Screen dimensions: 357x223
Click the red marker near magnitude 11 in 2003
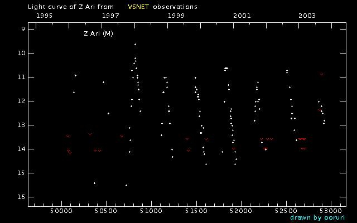[321, 74]
